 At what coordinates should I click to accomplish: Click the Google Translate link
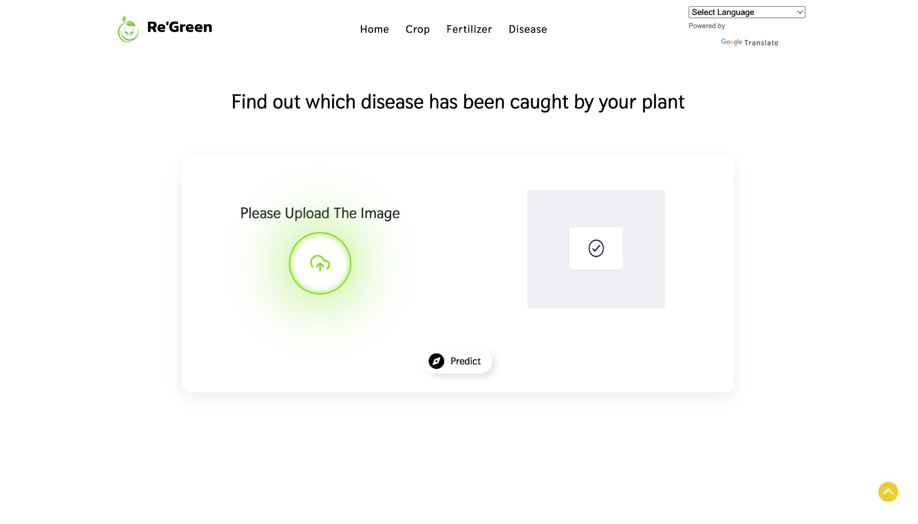(749, 42)
